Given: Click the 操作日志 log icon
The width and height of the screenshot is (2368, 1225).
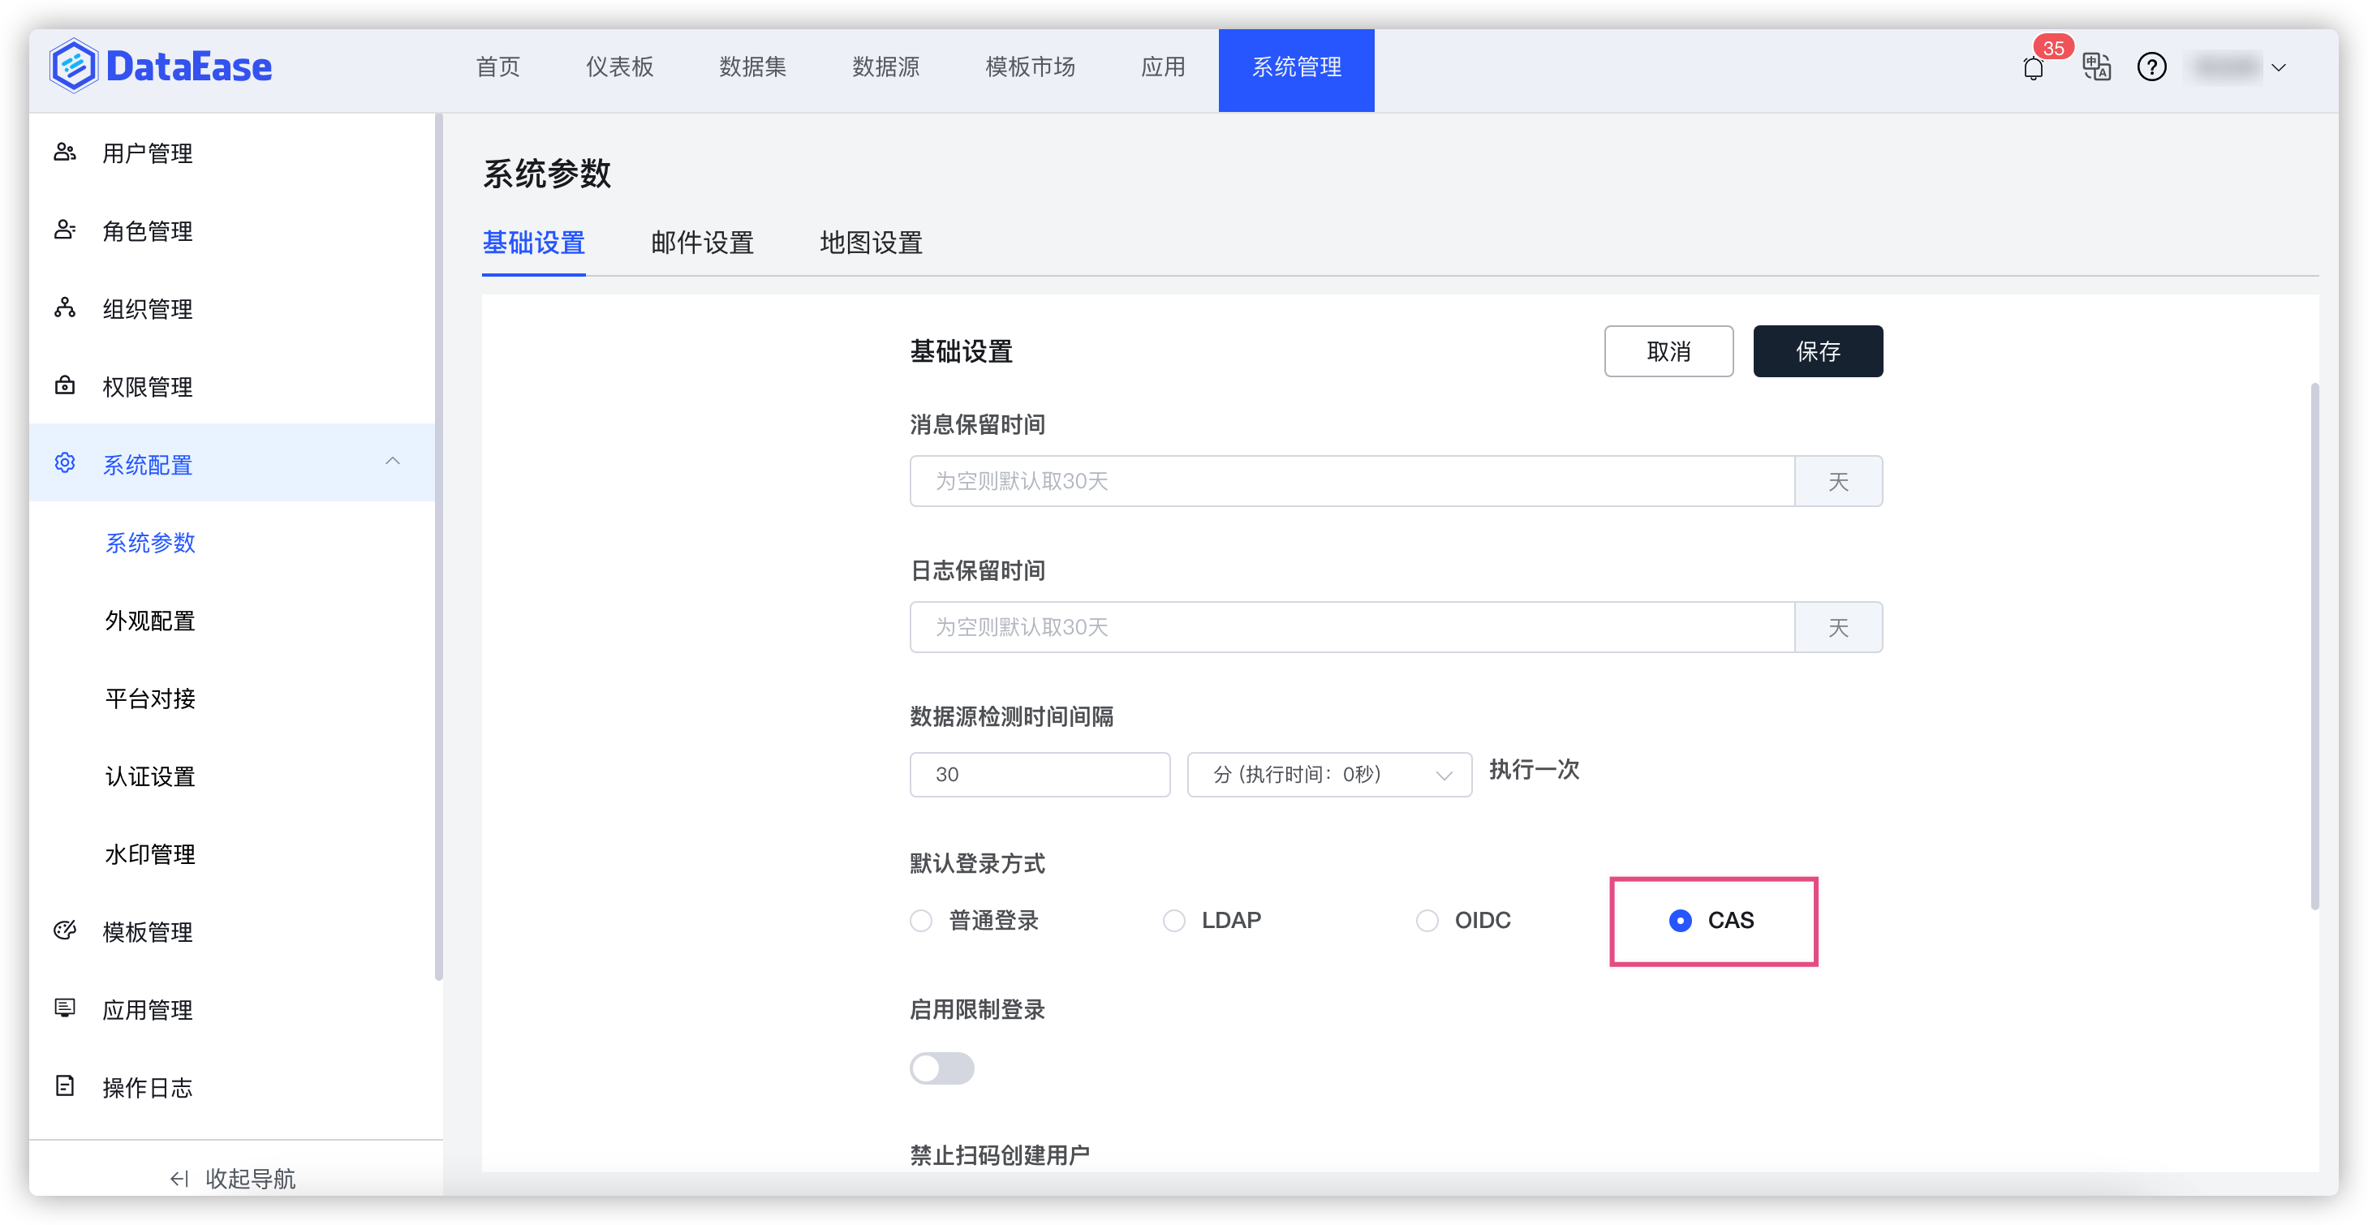Looking at the screenshot, I should 64,1087.
